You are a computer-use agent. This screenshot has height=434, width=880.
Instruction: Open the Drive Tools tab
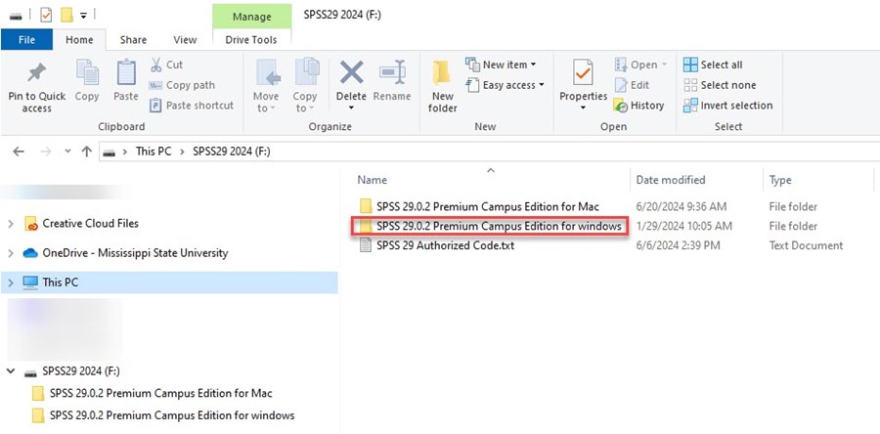(251, 40)
